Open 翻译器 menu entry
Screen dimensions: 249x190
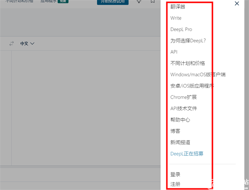pos(178,7)
